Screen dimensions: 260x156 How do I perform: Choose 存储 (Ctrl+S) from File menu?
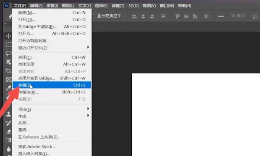52,85
